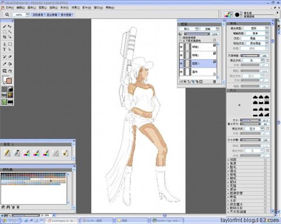Expand the 艺术家油画 brush control section
The image size is (281, 224).
[228, 212]
